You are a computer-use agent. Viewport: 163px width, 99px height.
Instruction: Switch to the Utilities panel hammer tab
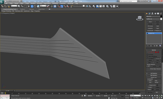coord(161,14)
